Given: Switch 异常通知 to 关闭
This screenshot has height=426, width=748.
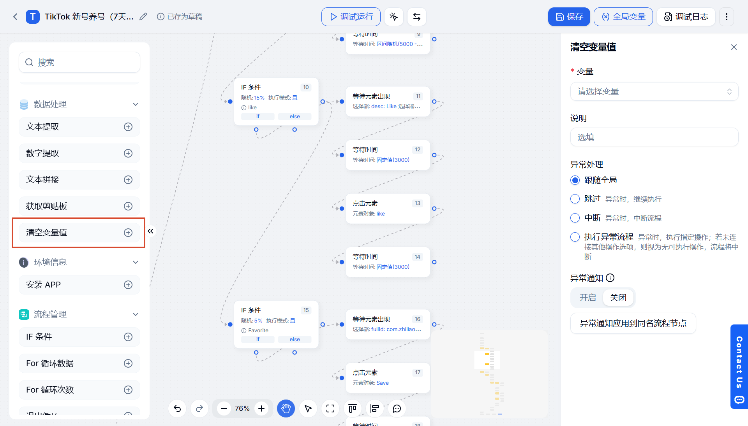Looking at the screenshot, I should [618, 298].
